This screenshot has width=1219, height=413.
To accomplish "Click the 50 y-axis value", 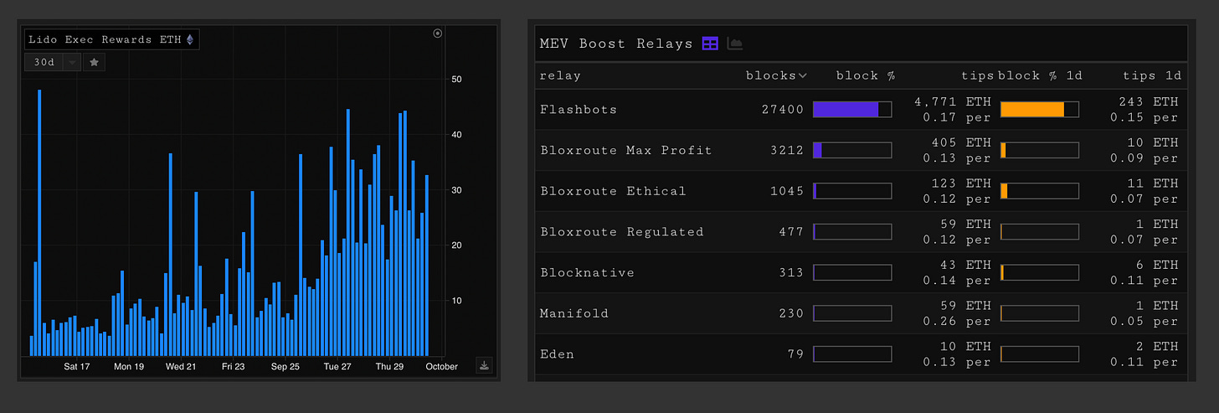I will [x=456, y=79].
